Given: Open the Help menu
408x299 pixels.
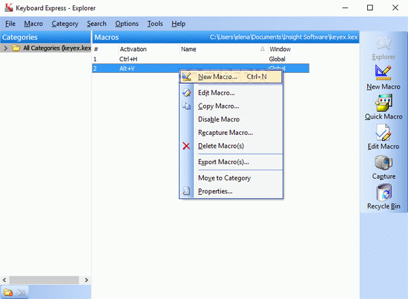Looking at the screenshot, I should (178, 24).
